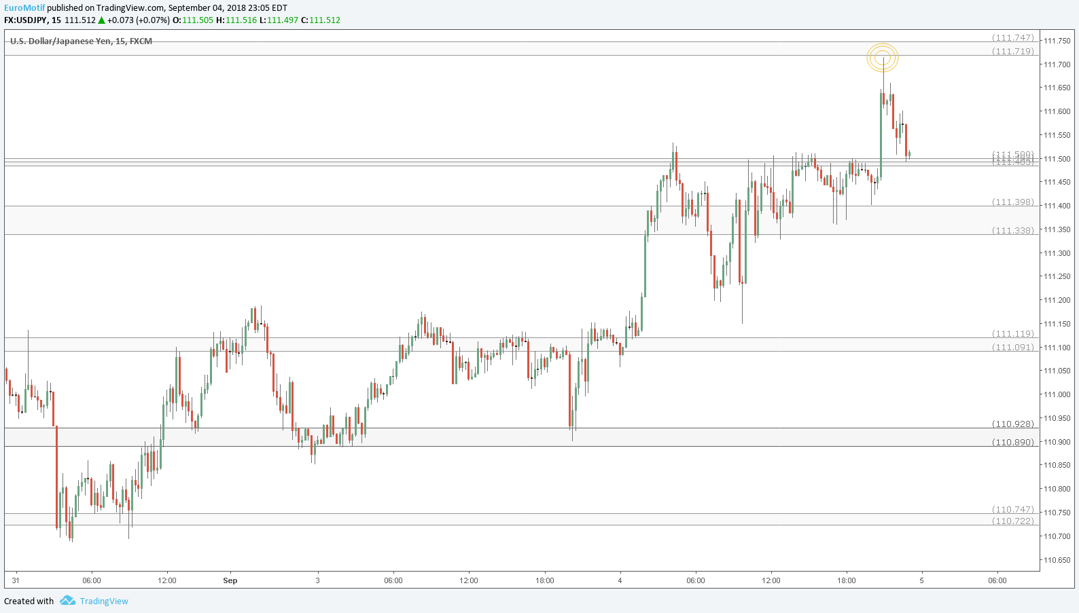Image resolution: width=1079 pixels, height=613 pixels.
Task: Click the publication date September 04, 2018
Action: (207, 8)
